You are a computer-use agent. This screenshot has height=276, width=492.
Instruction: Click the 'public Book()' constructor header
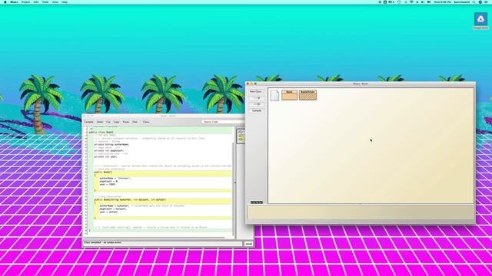(x=103, y=172)
